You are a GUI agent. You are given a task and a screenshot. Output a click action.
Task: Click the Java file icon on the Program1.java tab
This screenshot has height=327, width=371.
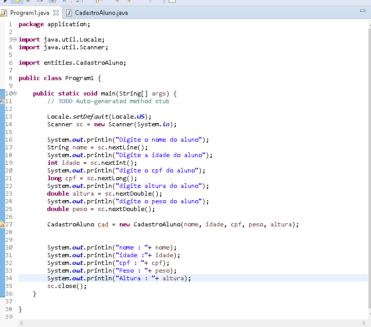[x=4, y=13]
